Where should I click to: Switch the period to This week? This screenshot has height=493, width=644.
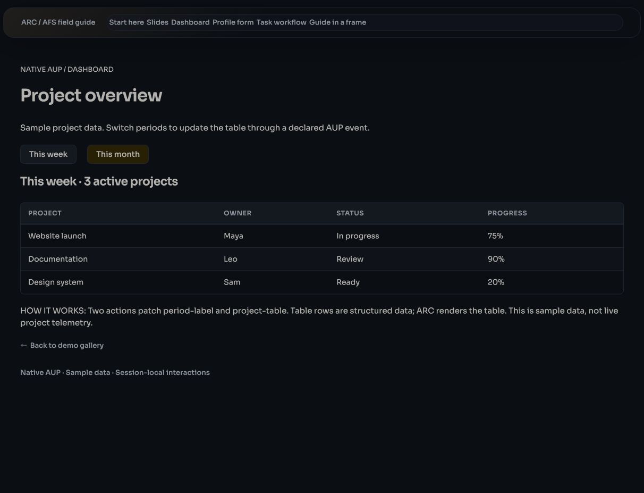48,154
